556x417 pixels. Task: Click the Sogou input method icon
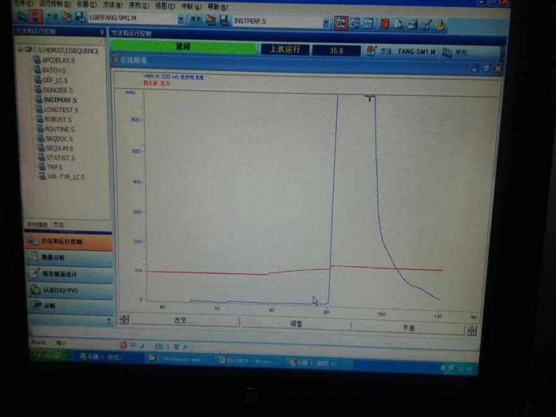point(123,345)
